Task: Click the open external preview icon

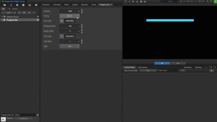Action: (x=211, y=2)
